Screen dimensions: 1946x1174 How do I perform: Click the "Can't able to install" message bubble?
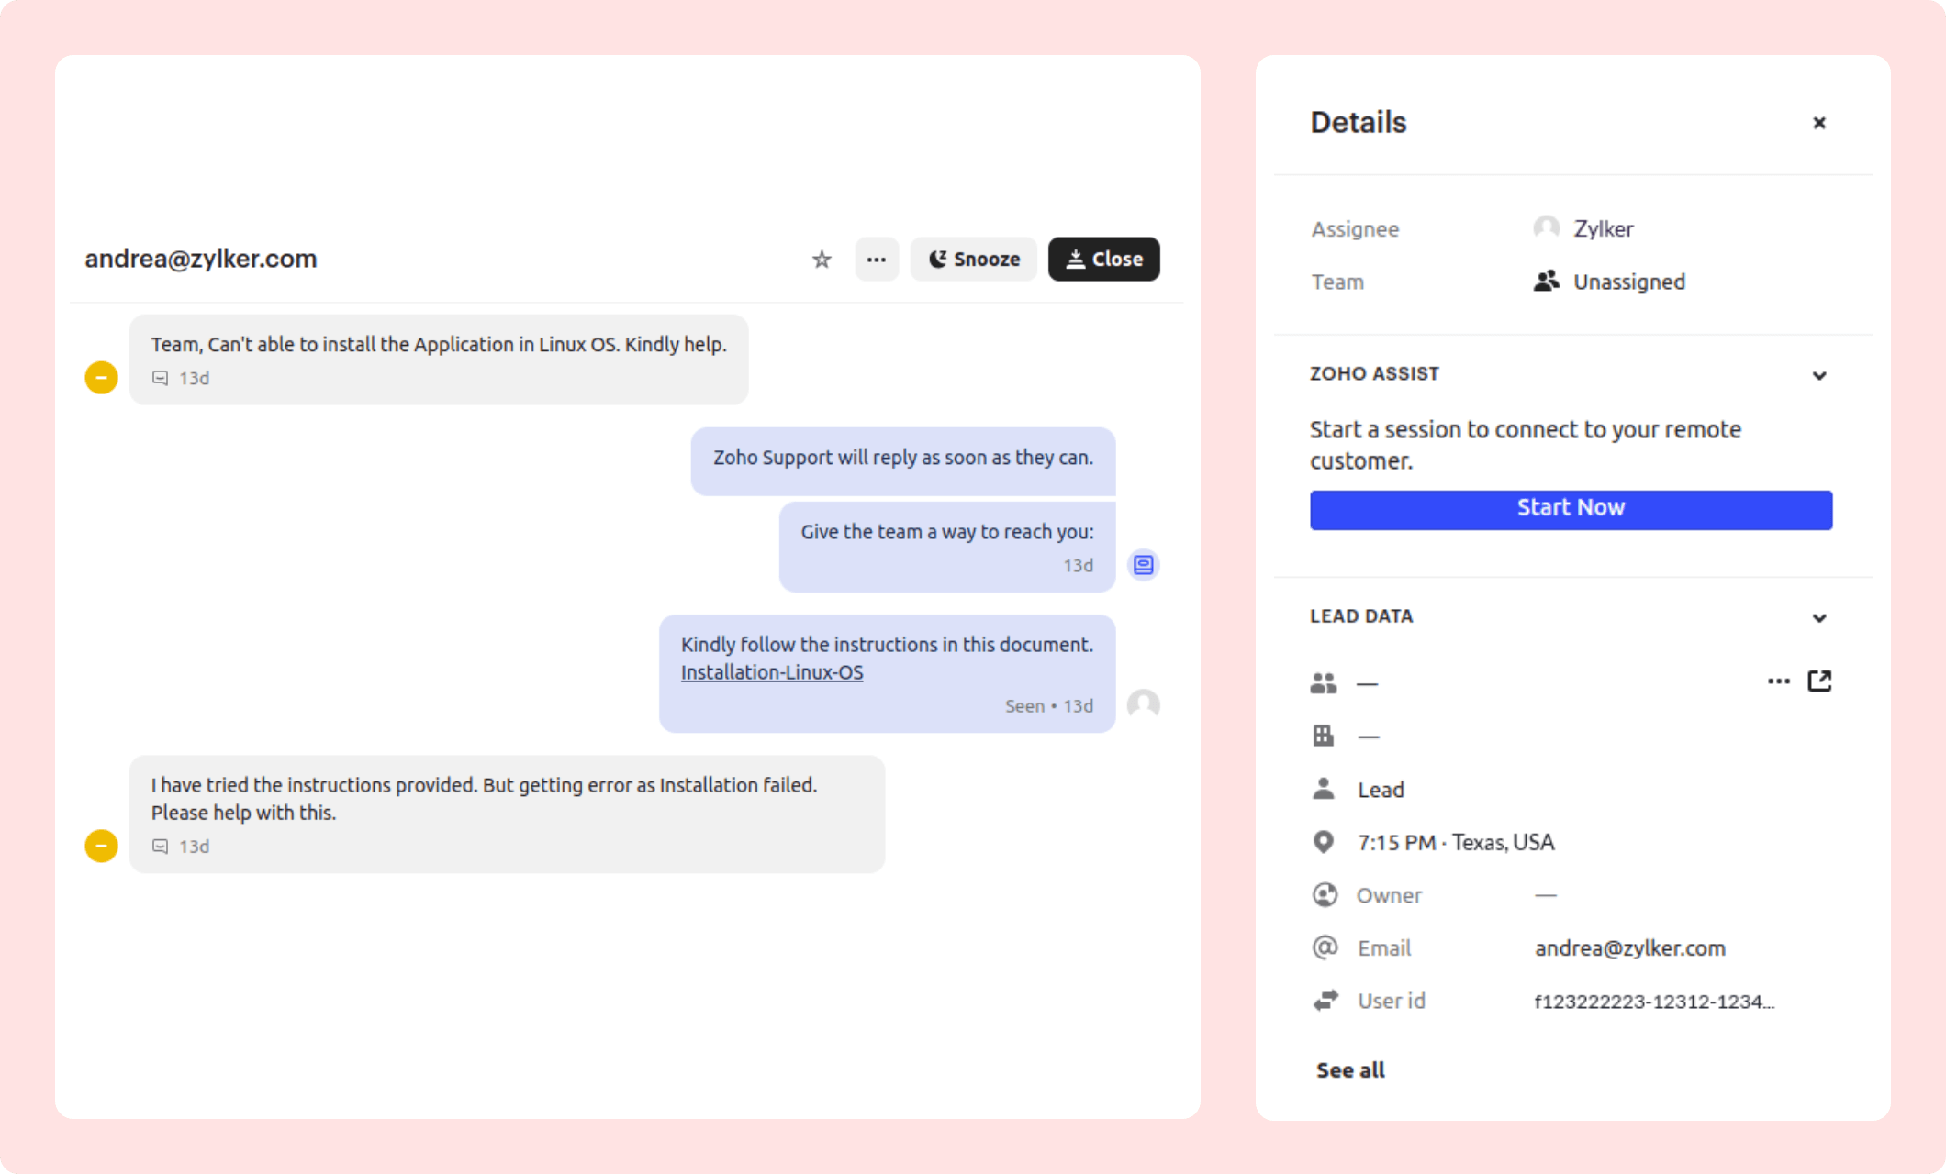[439, 360]
